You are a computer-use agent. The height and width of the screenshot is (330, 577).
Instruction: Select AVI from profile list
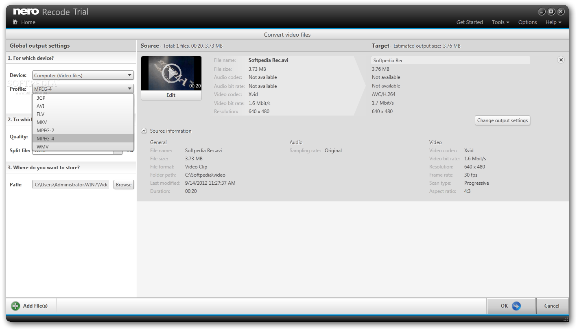pos(83,106)
